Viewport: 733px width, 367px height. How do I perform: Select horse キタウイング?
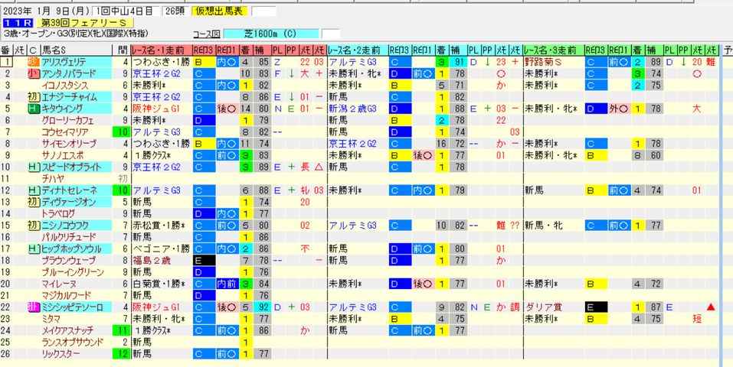(76, 109)
